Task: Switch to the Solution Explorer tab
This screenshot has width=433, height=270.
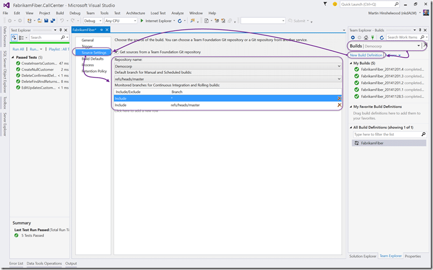Action: [362, 256]
